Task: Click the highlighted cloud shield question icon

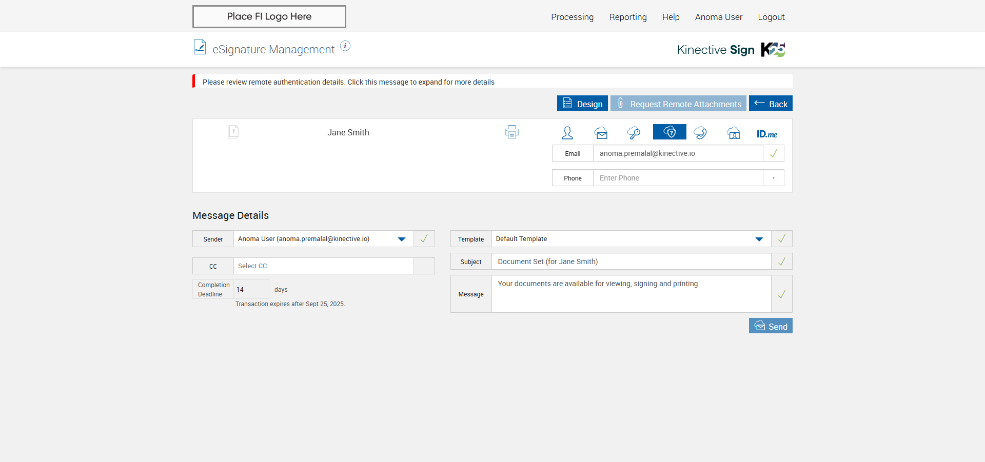Action: [x=669, y=132]
